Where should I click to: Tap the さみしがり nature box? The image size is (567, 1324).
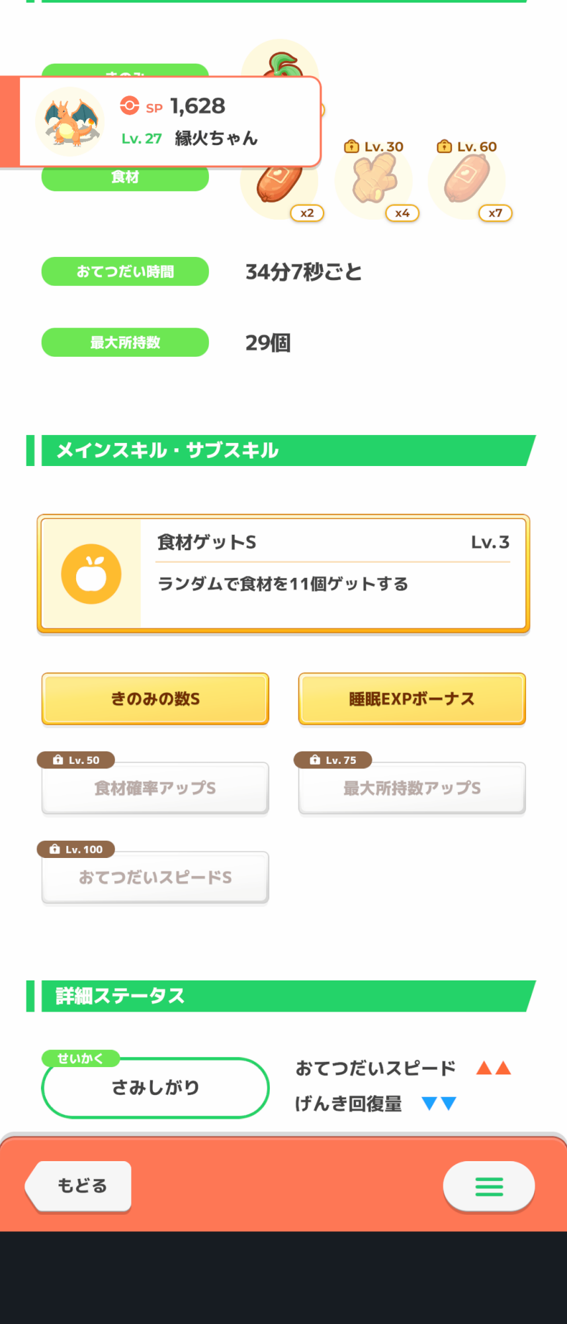(155, 1088)
